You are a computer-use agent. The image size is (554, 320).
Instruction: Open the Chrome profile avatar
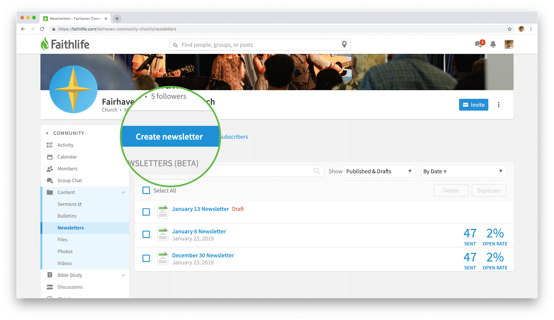click(x=521, y=29)
